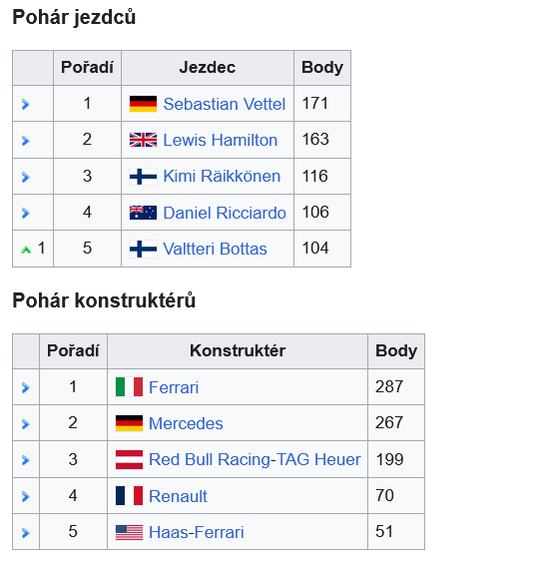This screenshot has width=544, height=566.
Task: Click the Australian flag beside Daniel Ricciardo
Action: 143,213
